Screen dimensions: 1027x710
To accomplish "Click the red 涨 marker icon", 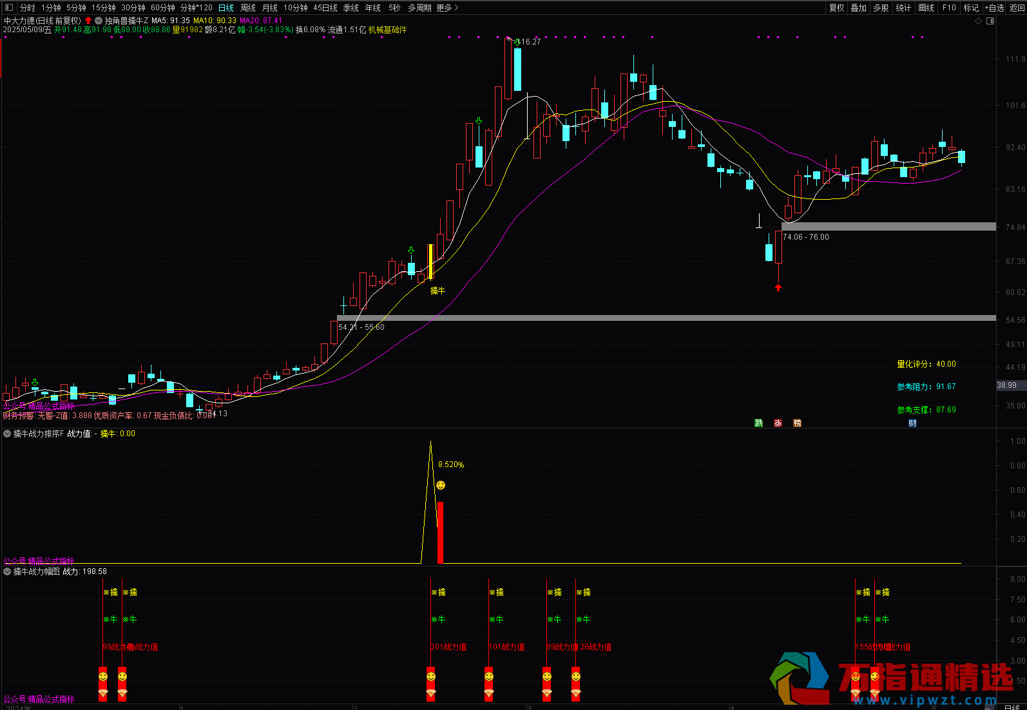I will coord(778,423).
